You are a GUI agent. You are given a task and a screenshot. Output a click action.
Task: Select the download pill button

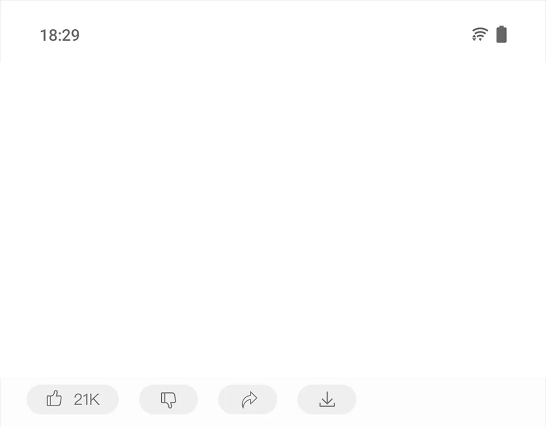click(x=327, y=400)
